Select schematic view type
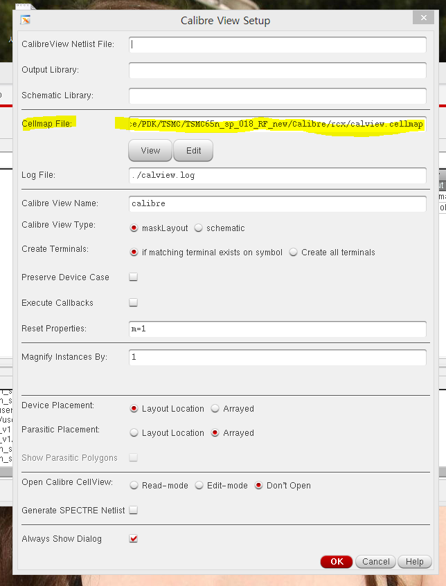Image resolution: width=446 pixels, height=586 pixels. click(x=198, y=228)
